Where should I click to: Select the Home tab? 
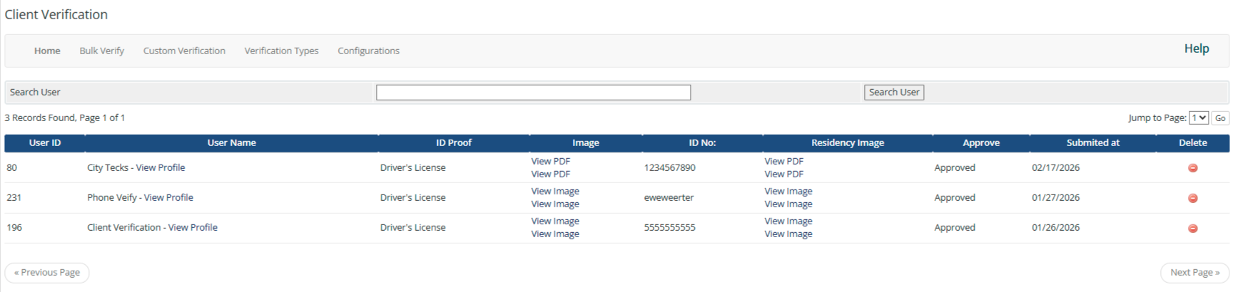47,51
